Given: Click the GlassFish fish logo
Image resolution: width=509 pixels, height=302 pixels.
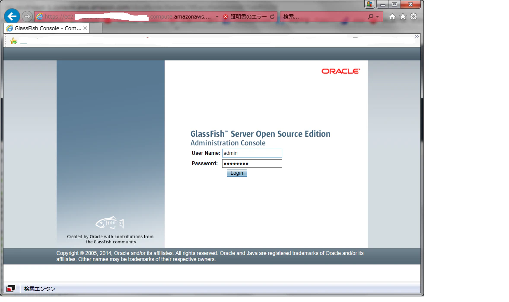Looking at the screenshot, I should [x=110, y=223].
